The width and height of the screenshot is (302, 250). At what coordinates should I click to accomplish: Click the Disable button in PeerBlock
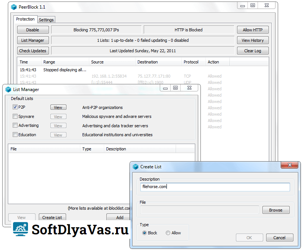(x=33, y=30)
